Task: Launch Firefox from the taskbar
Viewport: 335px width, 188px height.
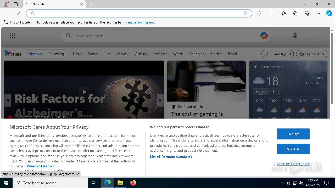Action: [133, 183]
